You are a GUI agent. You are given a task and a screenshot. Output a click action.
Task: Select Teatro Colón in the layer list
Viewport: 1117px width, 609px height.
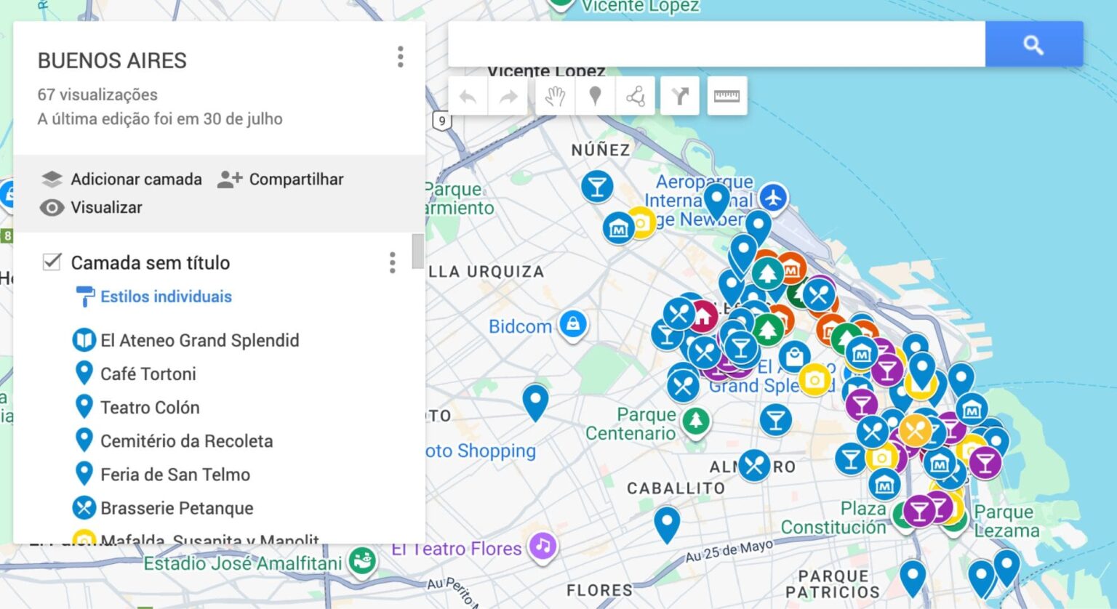click(x=150, y=407)
